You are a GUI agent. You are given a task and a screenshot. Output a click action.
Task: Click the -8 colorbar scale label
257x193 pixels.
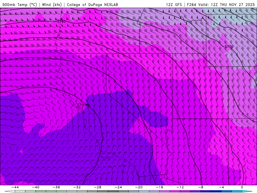pos(201,187)
